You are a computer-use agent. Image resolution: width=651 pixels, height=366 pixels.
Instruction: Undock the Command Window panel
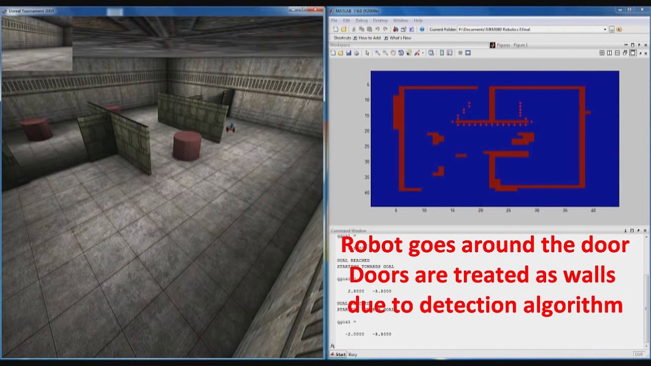639,230
